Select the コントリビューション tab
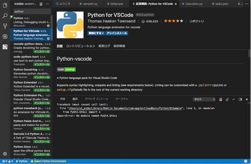Viewport: 251px width, 164px height. (x=80, y=46)
